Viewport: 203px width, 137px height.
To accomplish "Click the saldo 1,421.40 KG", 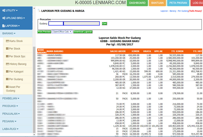I will click(x=119, y=71).
